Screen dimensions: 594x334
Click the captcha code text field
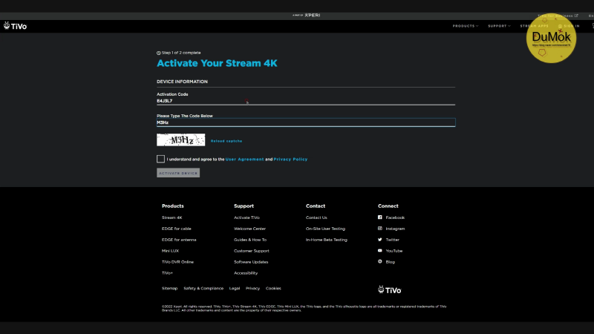coord(306,122)
